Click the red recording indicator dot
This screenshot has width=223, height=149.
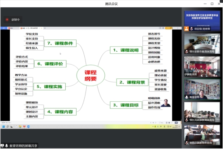coord(7,20)
